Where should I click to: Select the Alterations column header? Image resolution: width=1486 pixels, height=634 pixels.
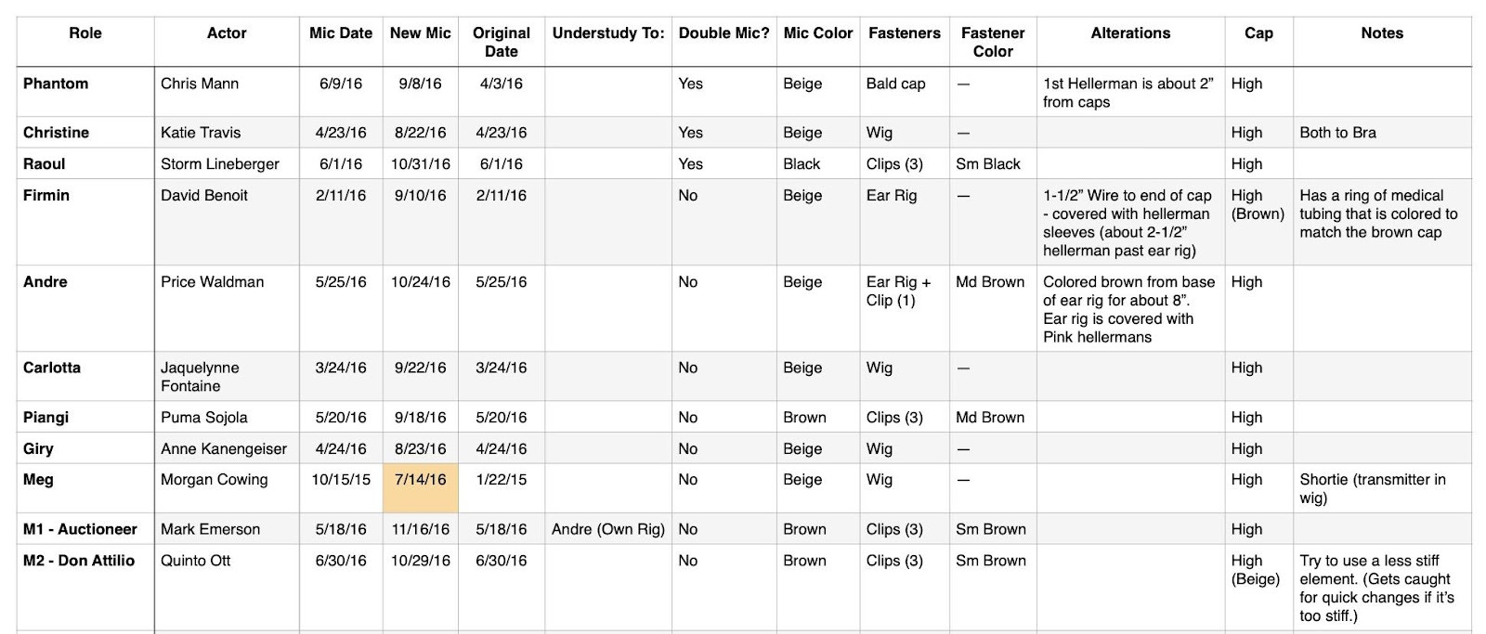point(1130,33)
